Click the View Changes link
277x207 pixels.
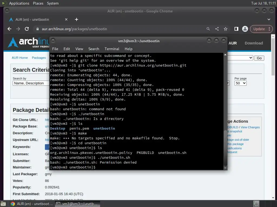[250, 127]
